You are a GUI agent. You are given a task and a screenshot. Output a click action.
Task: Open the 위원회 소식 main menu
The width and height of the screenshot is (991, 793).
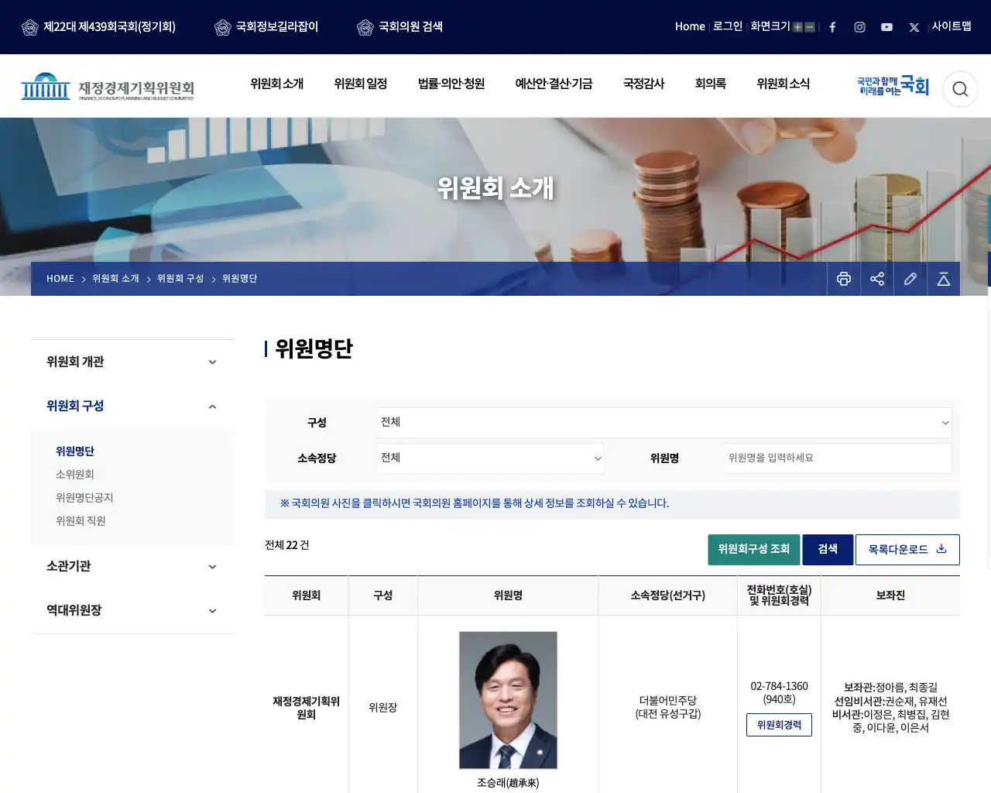[x=784, y=84]
